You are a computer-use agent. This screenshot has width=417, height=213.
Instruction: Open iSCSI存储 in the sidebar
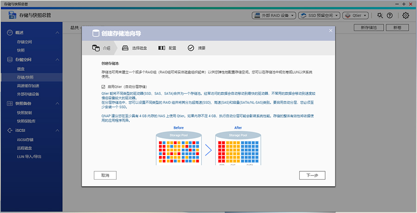coord(25,139)
